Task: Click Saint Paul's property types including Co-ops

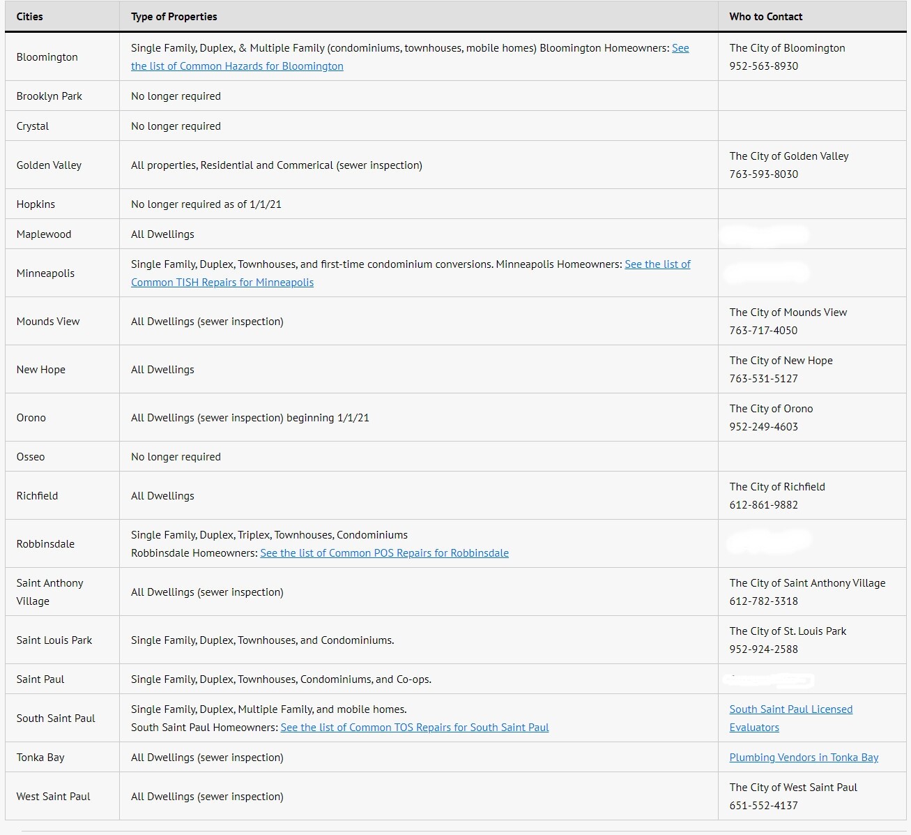Action: [281, 679]
